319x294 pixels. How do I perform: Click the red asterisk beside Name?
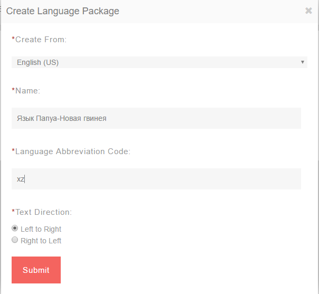point(13,90)
